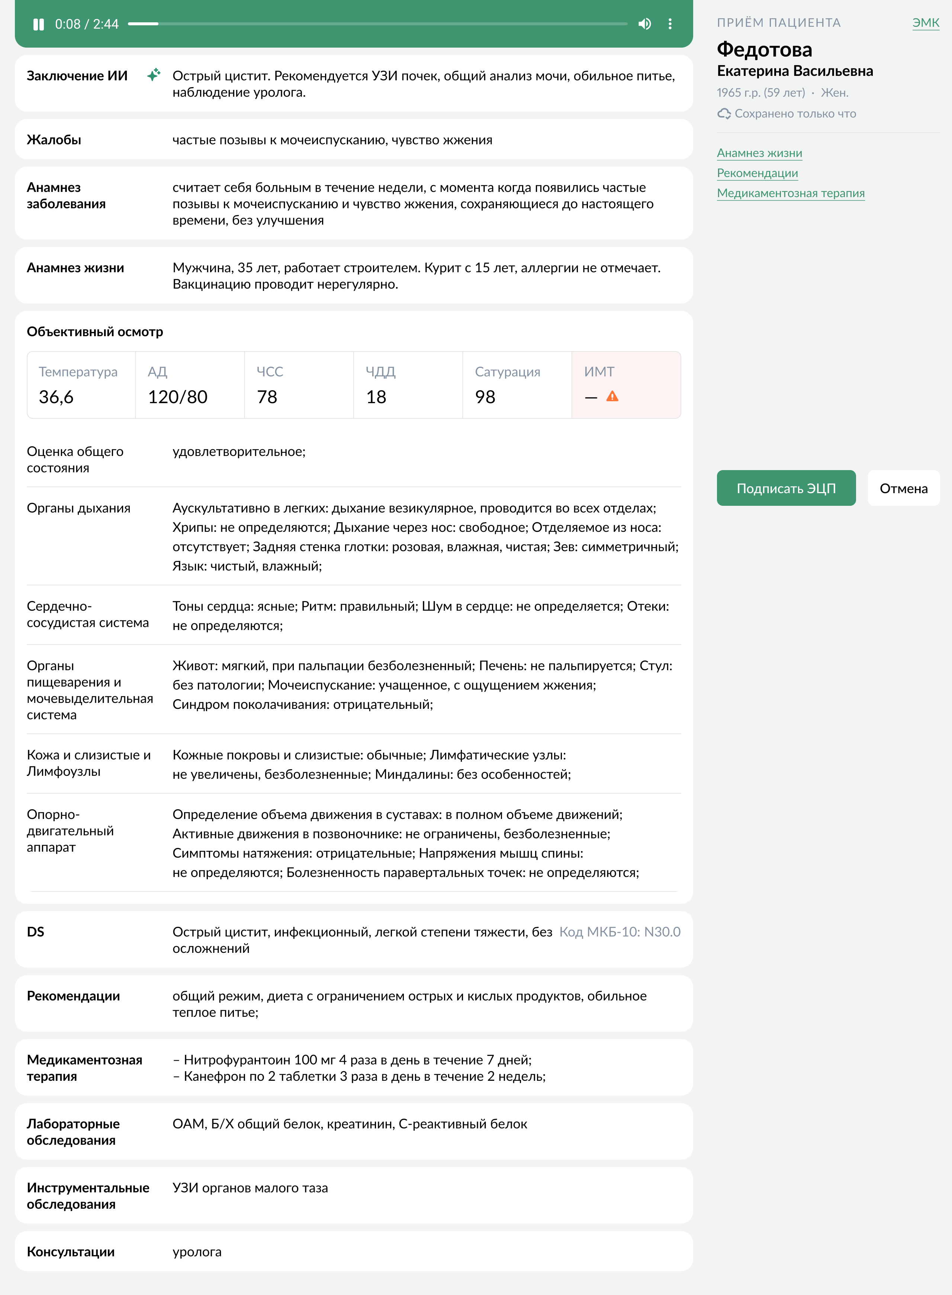This screenshot has width=952, height=1295.
Task: Click the Отмена button
Action: click(903, 488)
